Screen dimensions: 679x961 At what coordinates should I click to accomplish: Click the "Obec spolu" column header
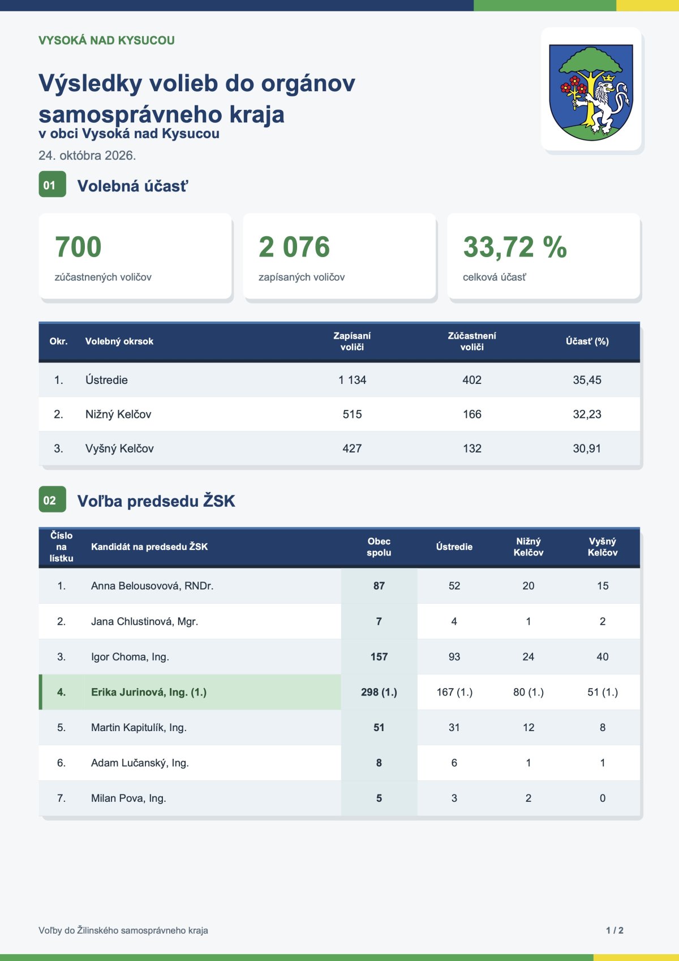[x=379, y=547]
